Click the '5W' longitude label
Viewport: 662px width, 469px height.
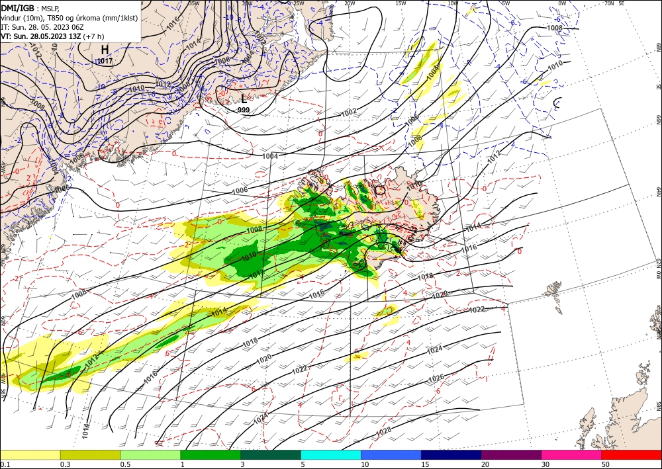[506, 3]
